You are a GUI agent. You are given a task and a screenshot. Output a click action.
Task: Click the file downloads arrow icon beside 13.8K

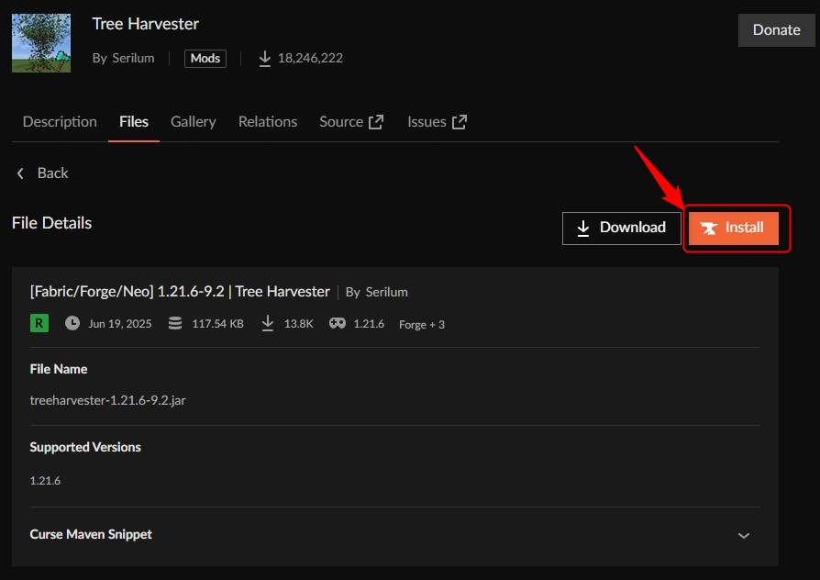pos(268,323)
